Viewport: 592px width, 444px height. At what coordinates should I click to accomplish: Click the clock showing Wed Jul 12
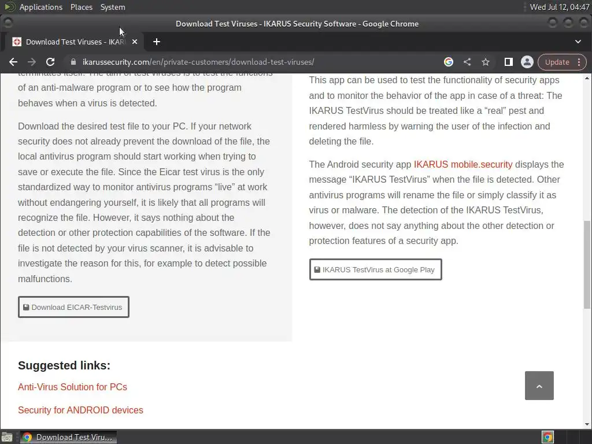click(x=560, y=7)
